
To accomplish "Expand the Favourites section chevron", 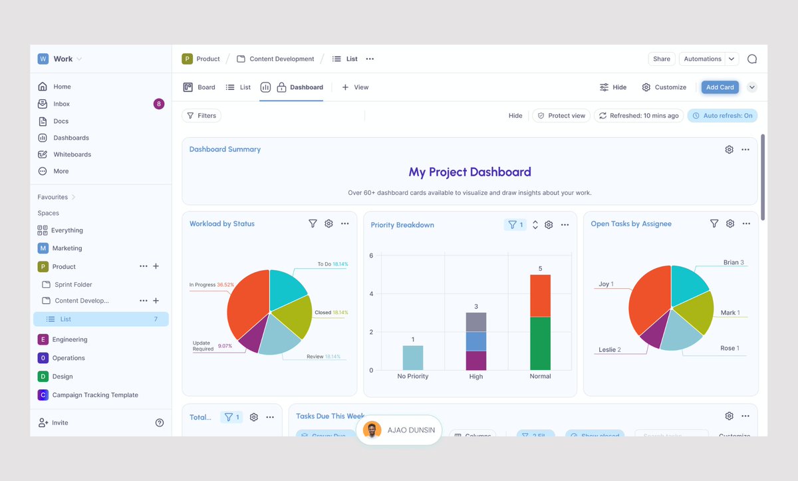I will (73, 197).
